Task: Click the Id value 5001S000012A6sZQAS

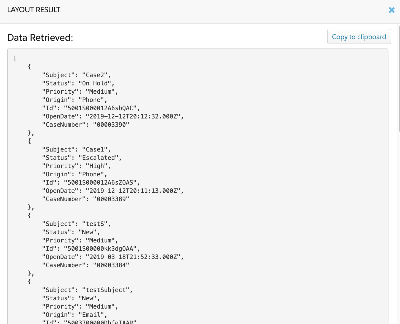Action: click(x=102, y=182)
